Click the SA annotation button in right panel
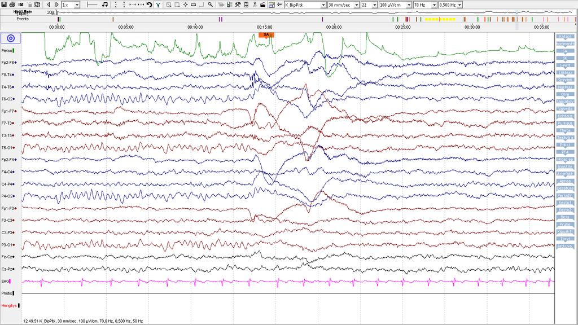This screenshot has width=578, height=325. point(565,51)
